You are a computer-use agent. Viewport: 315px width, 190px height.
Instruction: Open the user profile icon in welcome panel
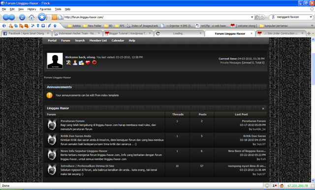pos(75,62)
